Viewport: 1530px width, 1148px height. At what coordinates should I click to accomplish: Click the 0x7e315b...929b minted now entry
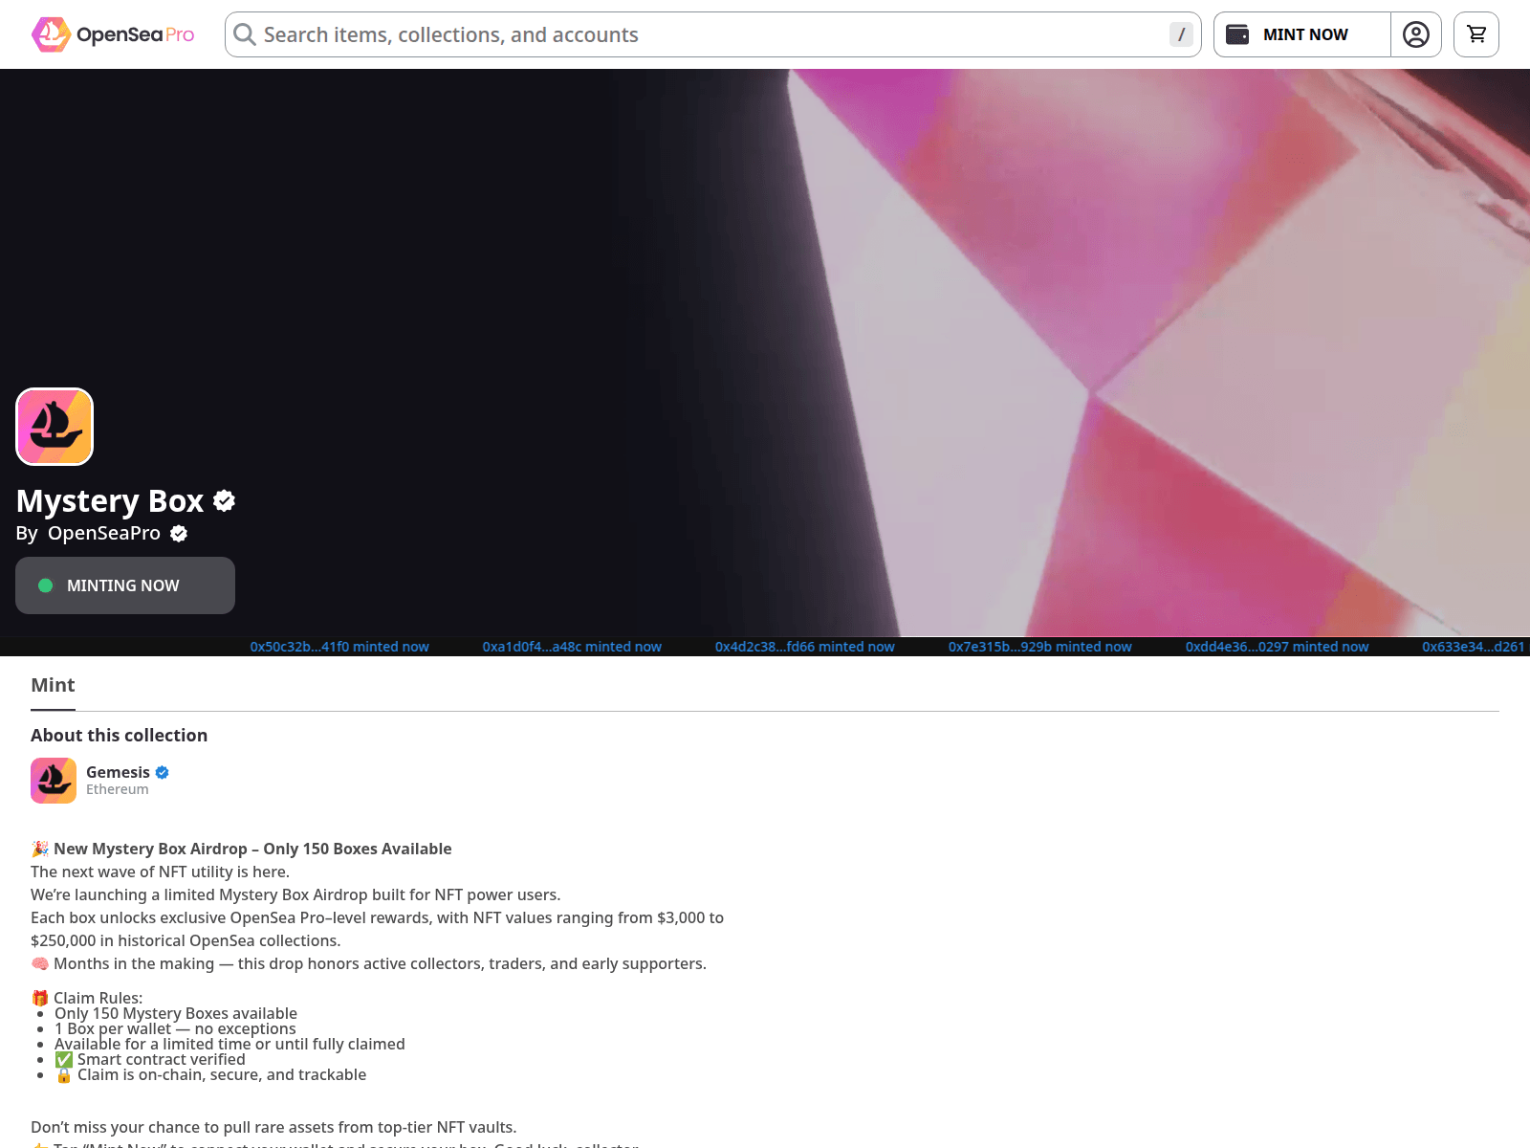(x=1040, y=647)
